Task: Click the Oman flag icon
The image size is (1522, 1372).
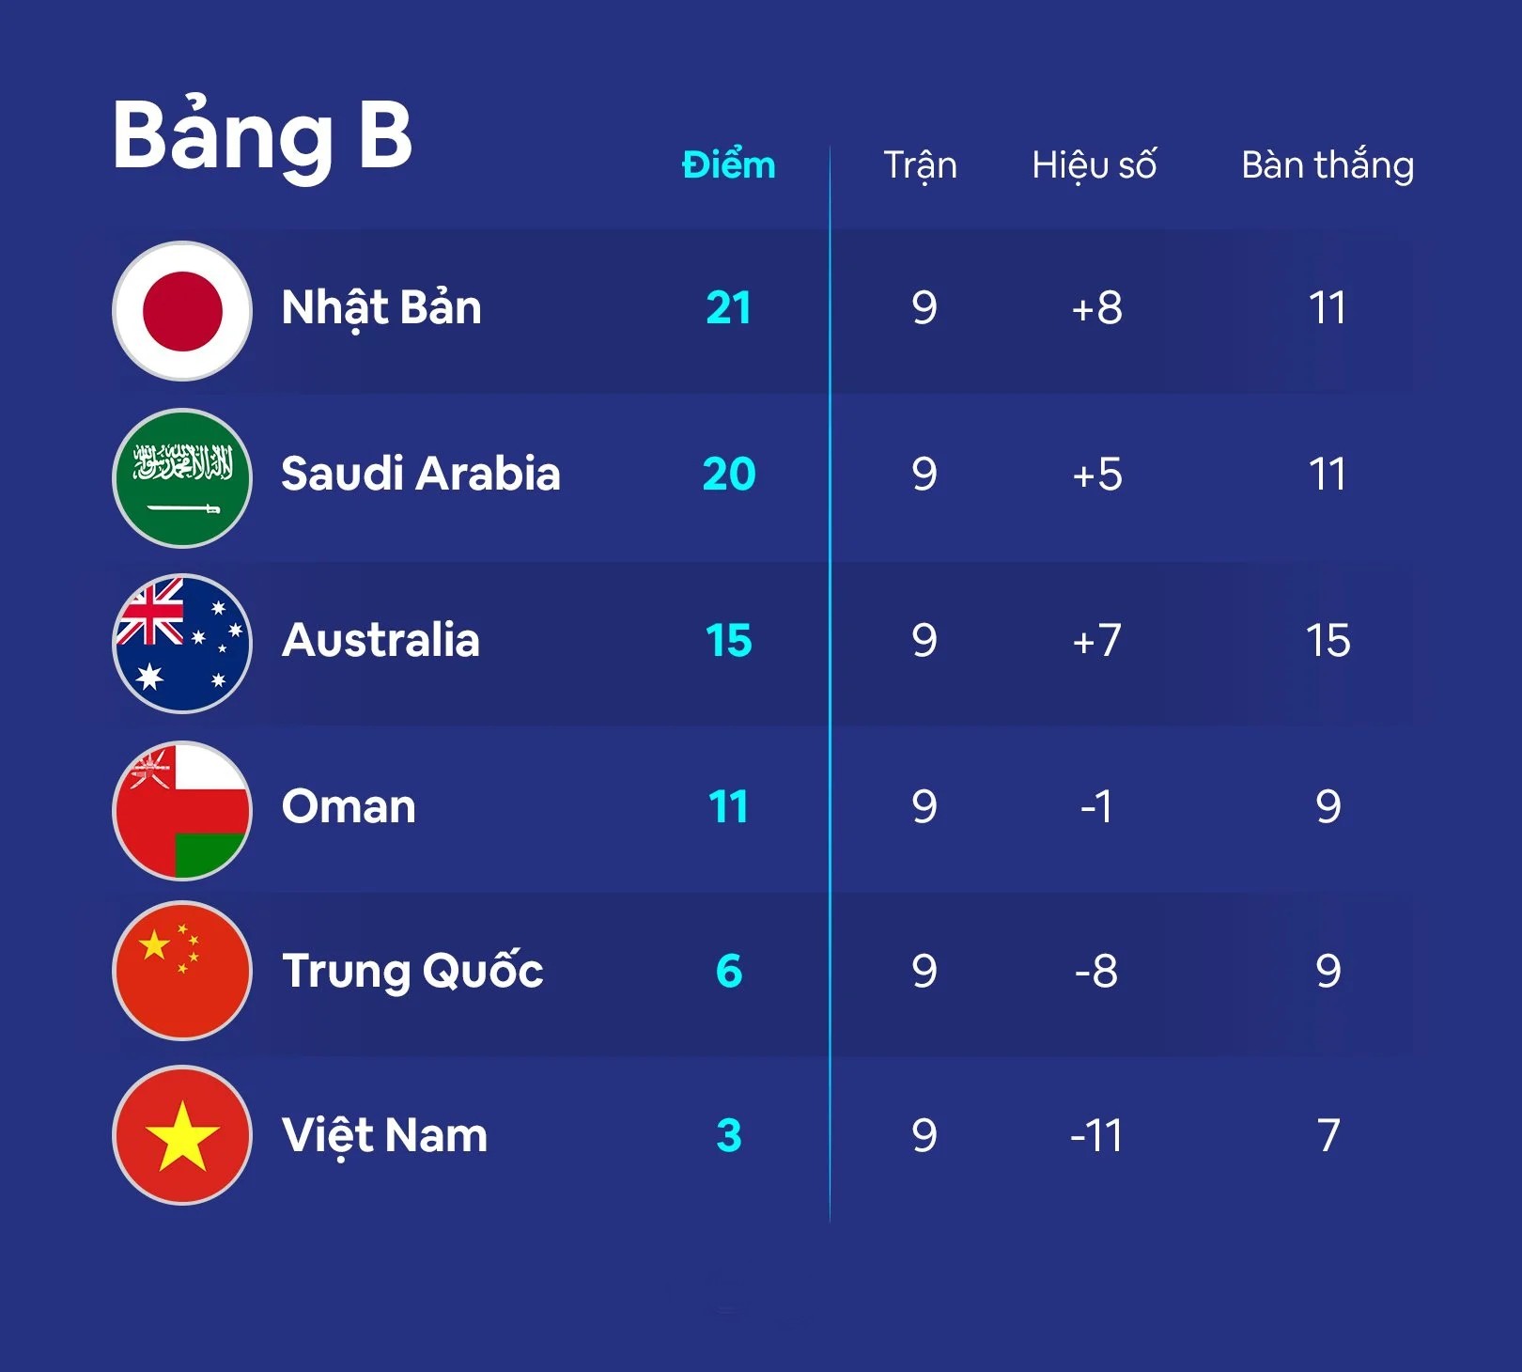Action: pyautogui.click(x=182, y=810)
